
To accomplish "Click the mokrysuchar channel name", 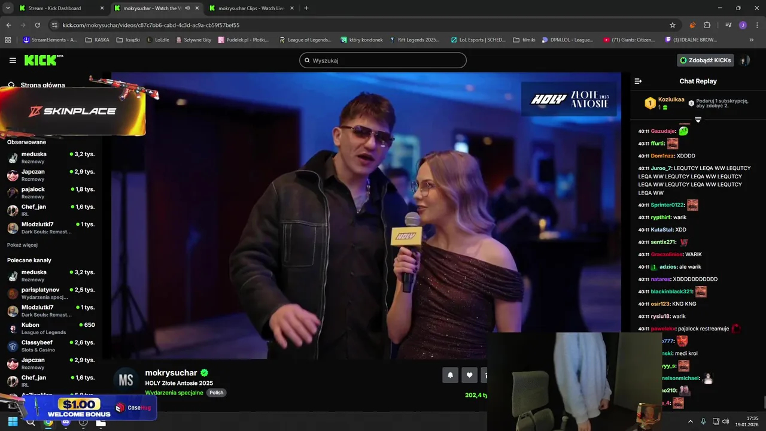I will (x=171, y=373).
